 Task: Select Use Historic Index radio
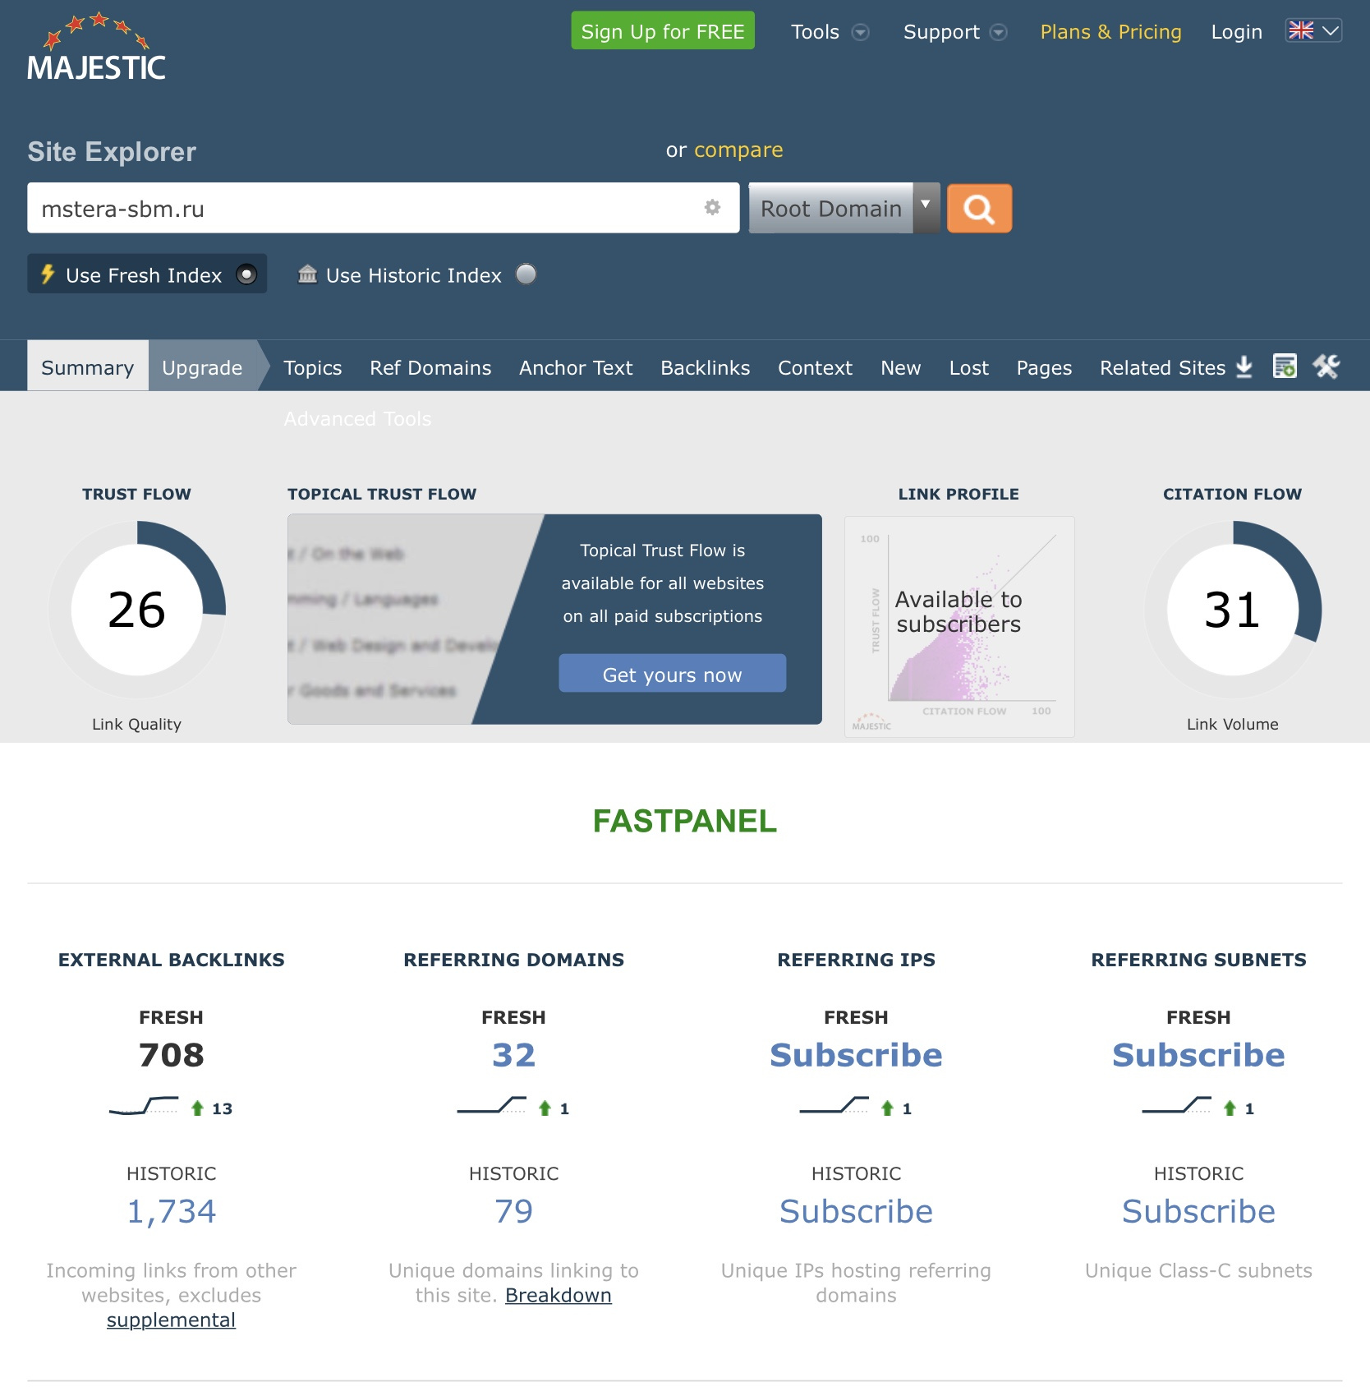pos(526,274)
